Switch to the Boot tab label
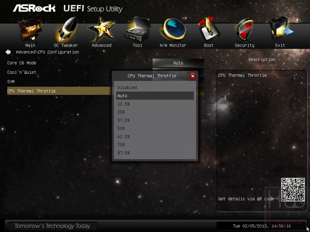The width and height of the screenshot is (310, 232). click(x=209, y=45)
